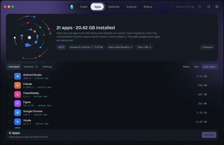Click the purple Figma app icon
Viewport: 224px width, 145px height.
click(18, 104)
